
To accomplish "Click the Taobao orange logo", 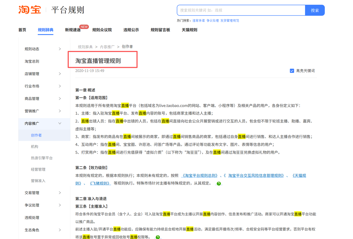I will (30, 10).
